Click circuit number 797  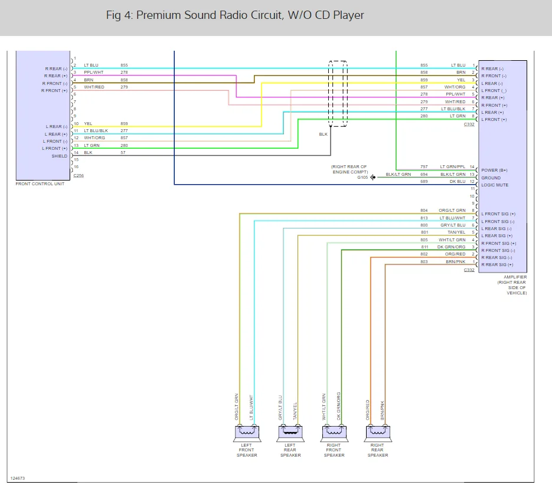pyautogui.click(x=424, y=167)
